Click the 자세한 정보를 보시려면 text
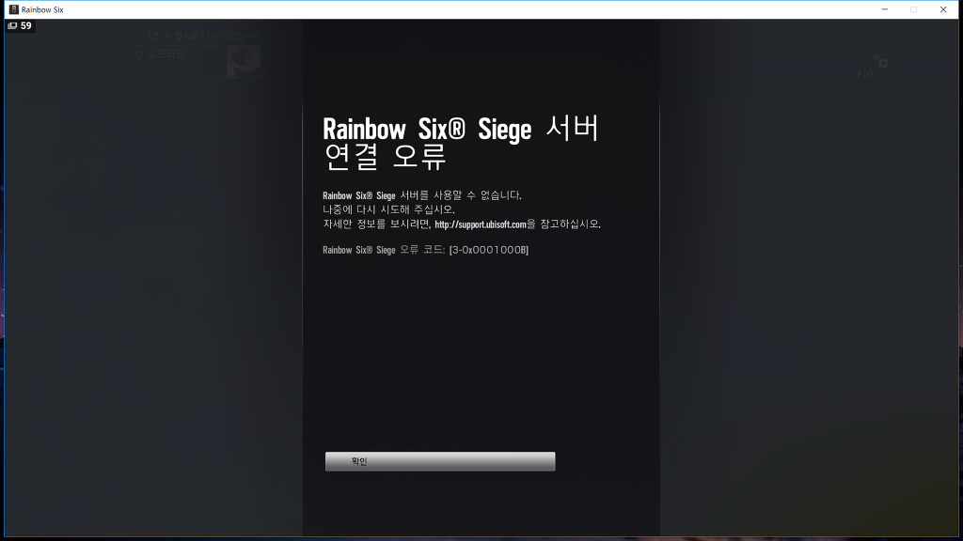Viewport: 963px width, 541px height. [376, 224]
